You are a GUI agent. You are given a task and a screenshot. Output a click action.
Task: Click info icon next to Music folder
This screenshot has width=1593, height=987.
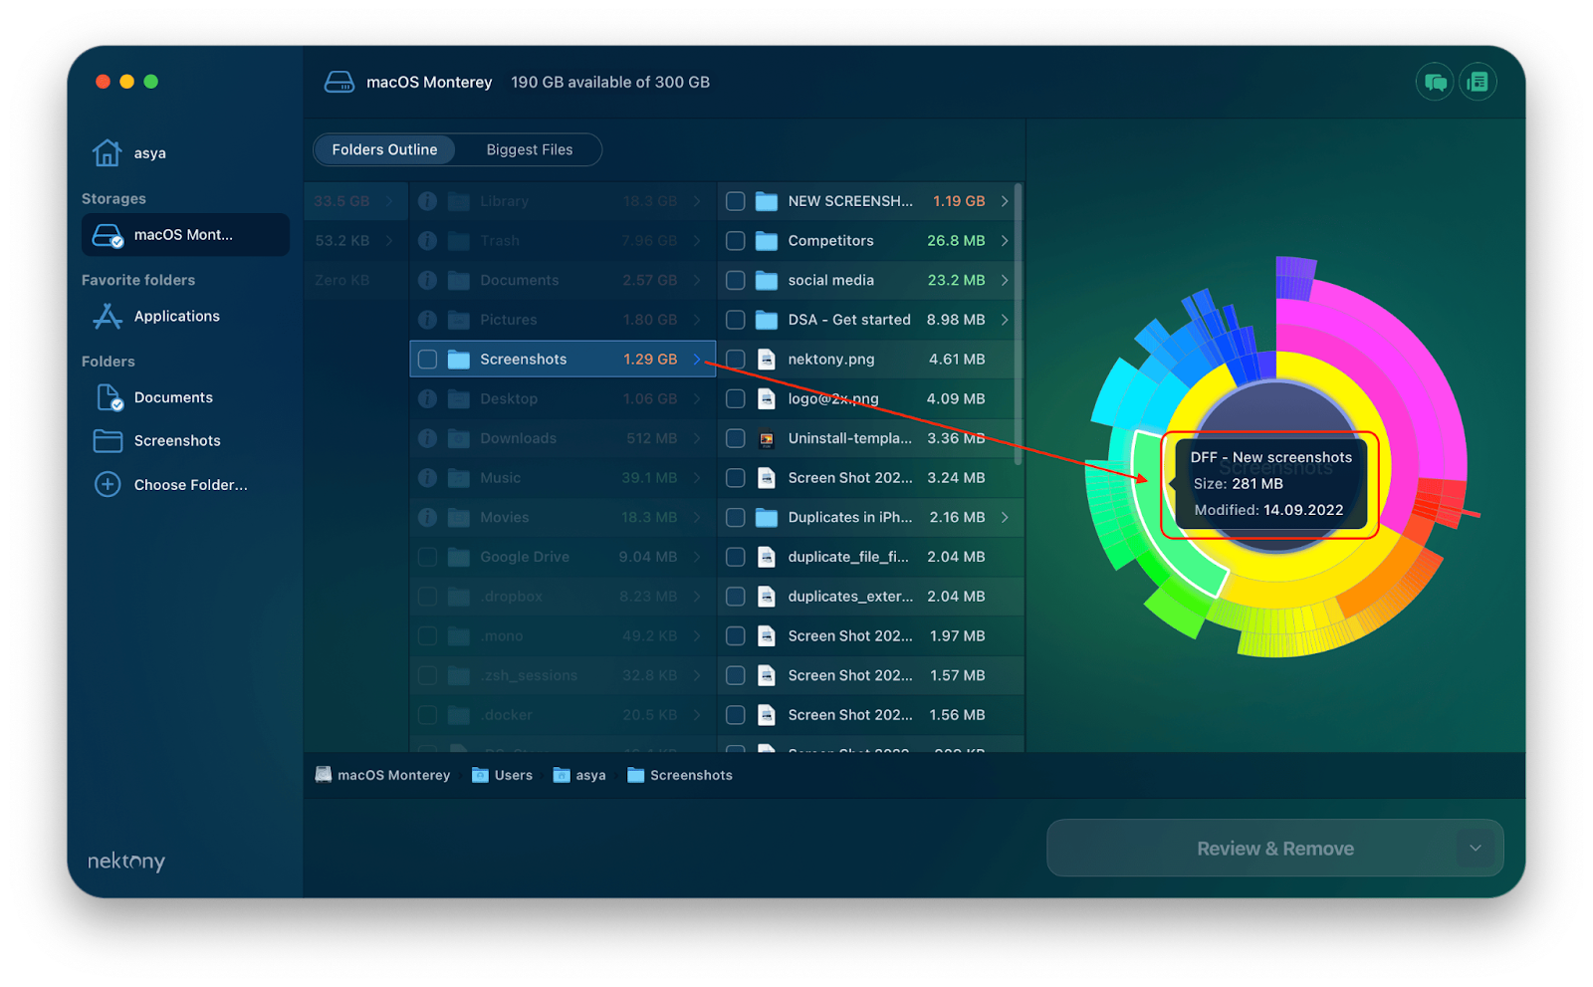point(427,478)
